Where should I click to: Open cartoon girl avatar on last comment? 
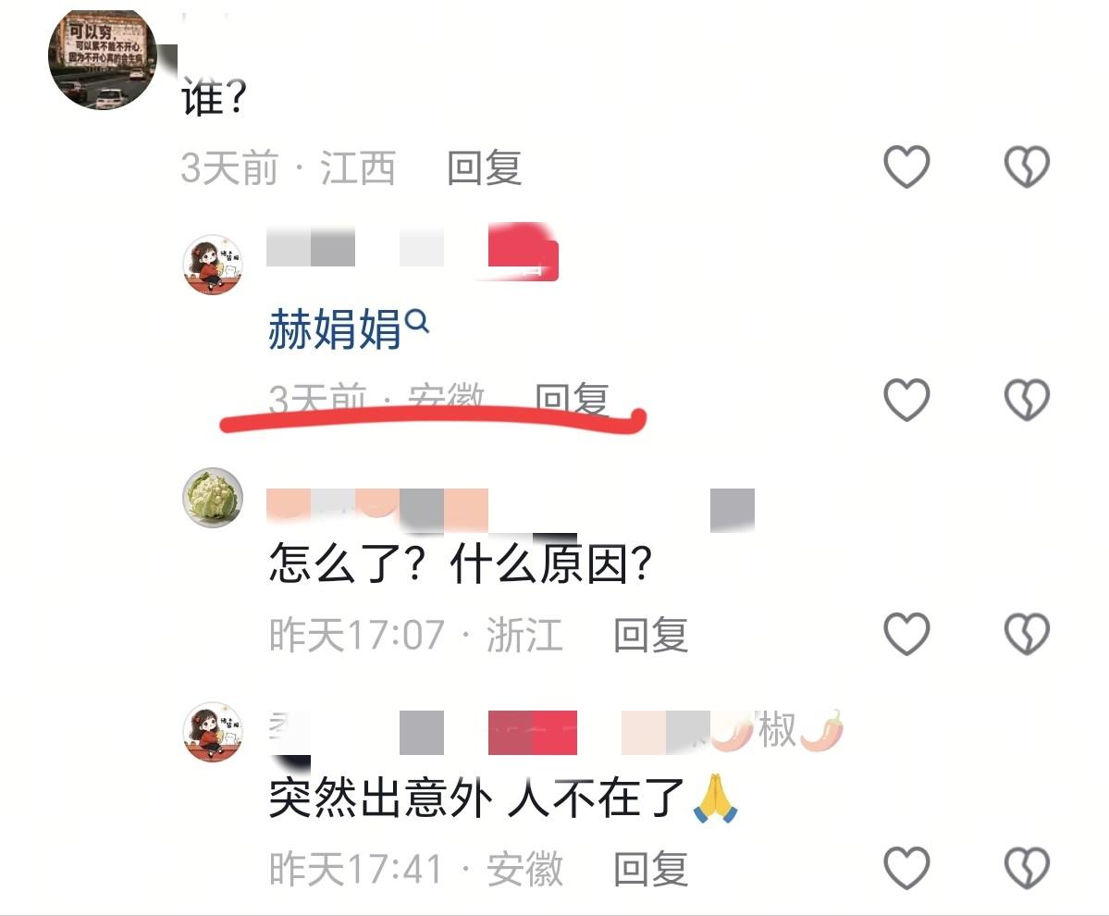[213, 732]
